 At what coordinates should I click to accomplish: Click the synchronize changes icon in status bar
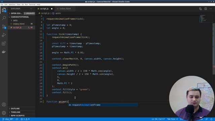click(17, 119)
